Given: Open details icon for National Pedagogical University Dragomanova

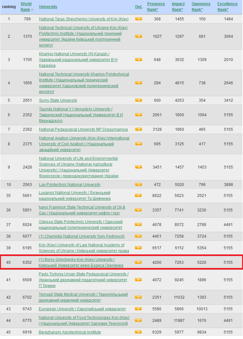Looking at the screenshot, I should click(x=138, y=129).
